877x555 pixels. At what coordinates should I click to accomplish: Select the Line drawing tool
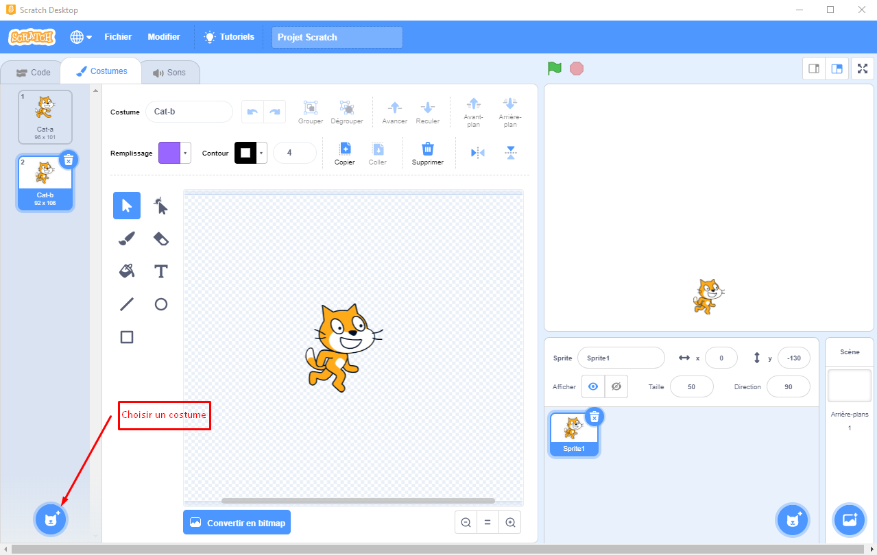click(x=127, y=304)
